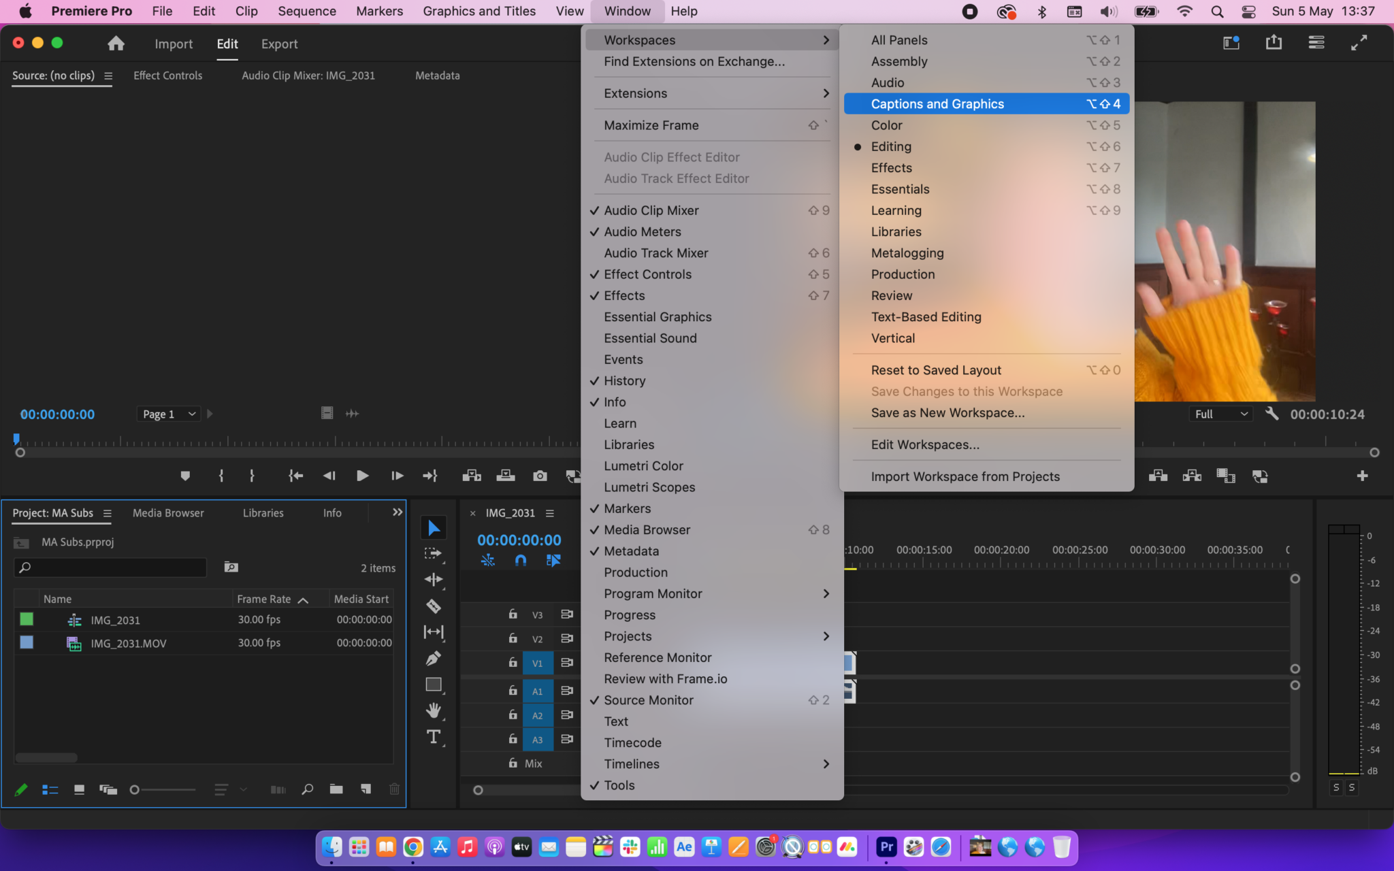Screen dimensions: 1394x871
Task: Click Reset to Saved Layout
Action: 936,369
